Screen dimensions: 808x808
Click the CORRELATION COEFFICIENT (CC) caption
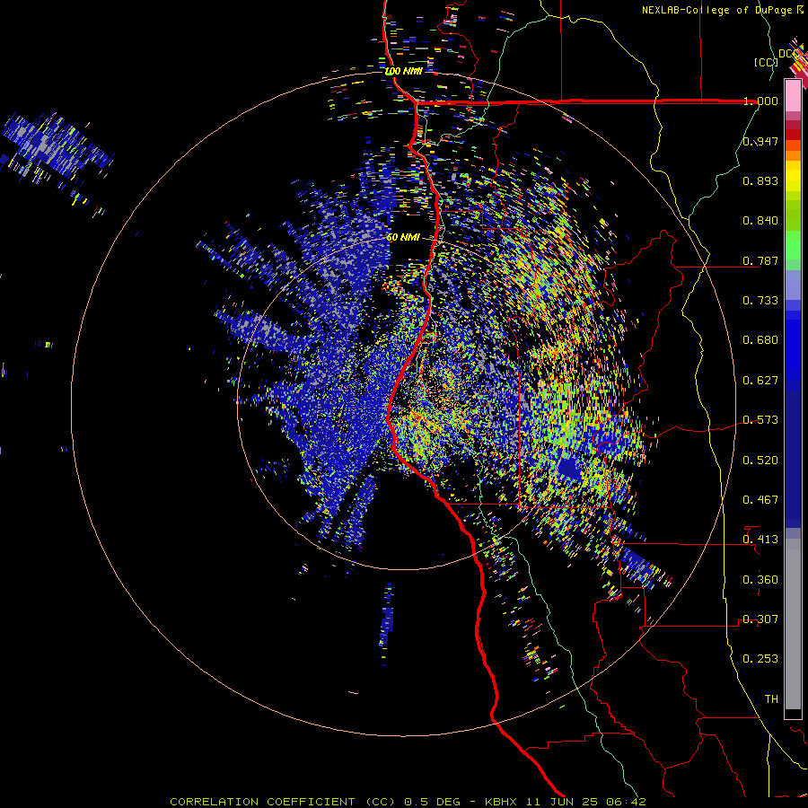click(283, 802)
